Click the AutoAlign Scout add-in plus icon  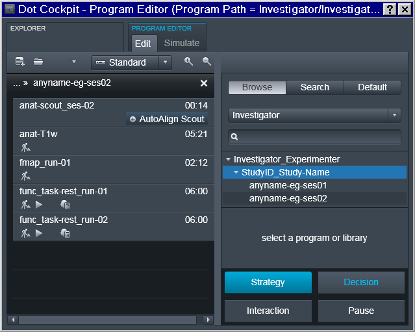coord(132,120)
